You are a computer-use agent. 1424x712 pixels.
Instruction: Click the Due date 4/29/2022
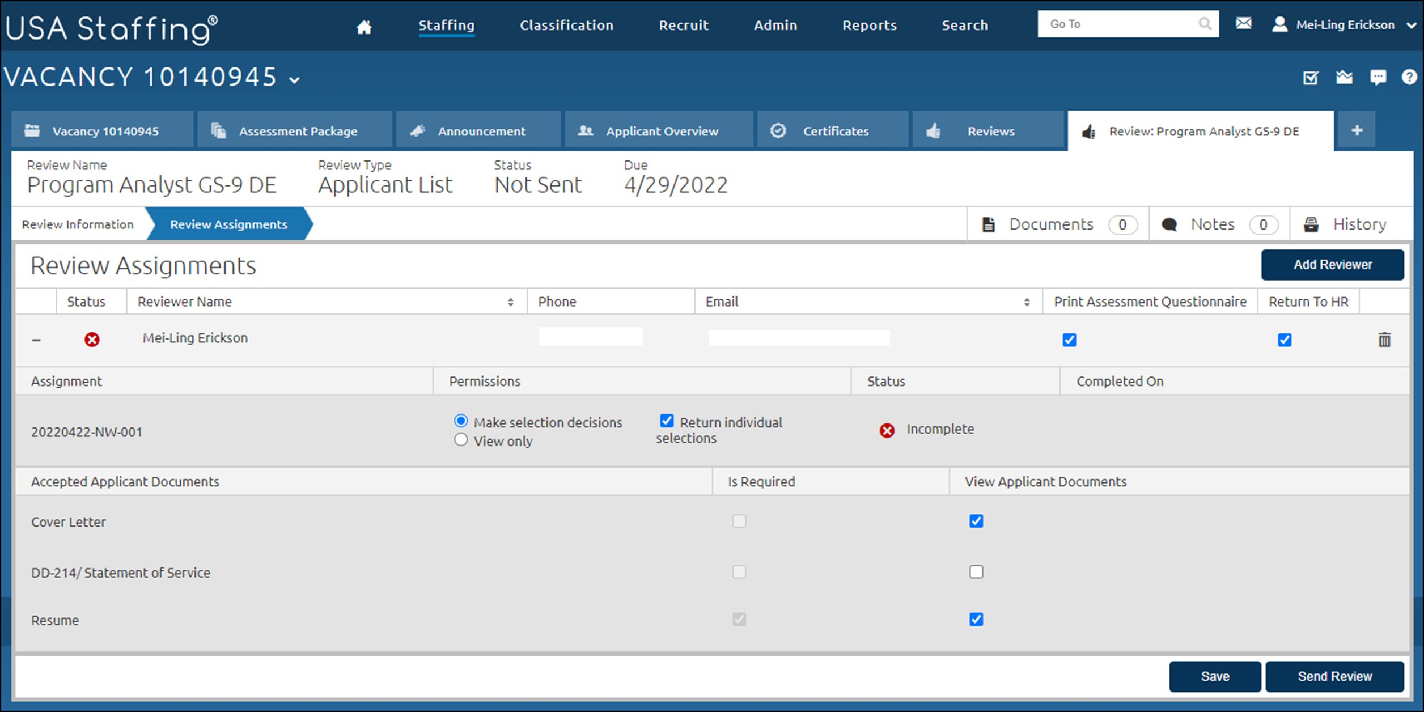pyautogui.click(x=676, y=185)
